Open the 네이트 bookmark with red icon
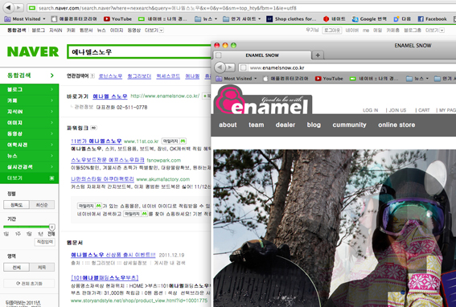The width and height of the screenshot is (456, 307). (x=334, y=19)
